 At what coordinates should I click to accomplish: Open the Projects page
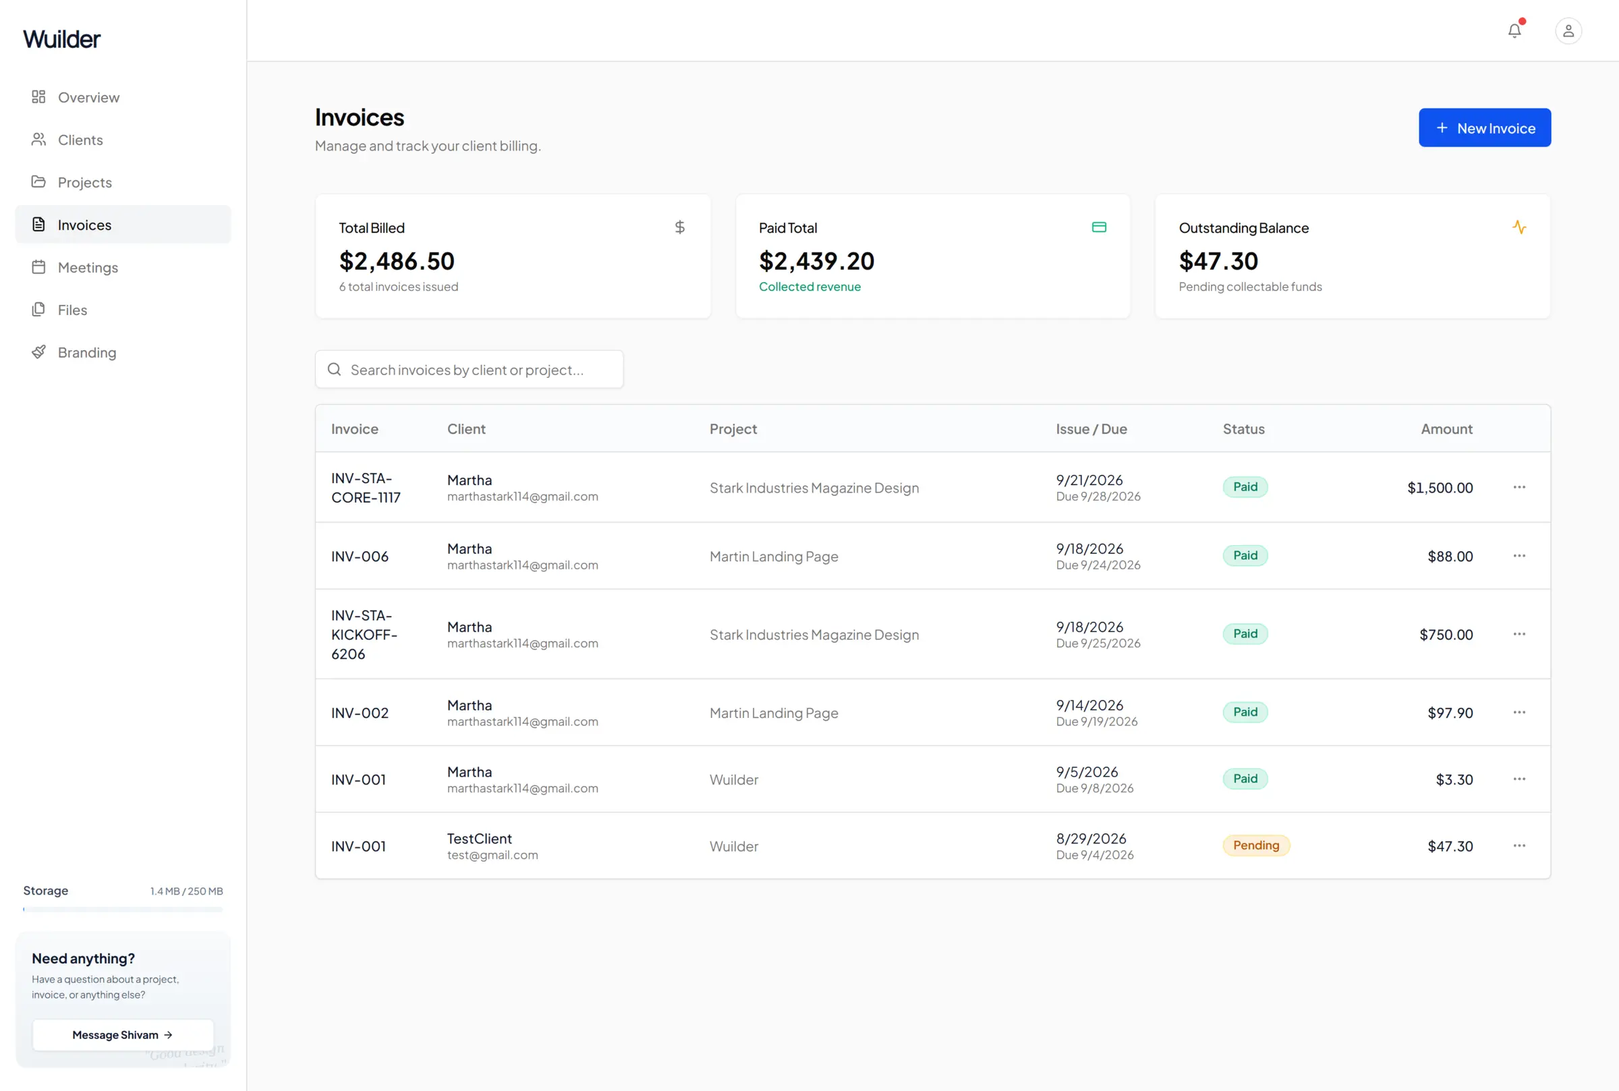click(123, 182)
